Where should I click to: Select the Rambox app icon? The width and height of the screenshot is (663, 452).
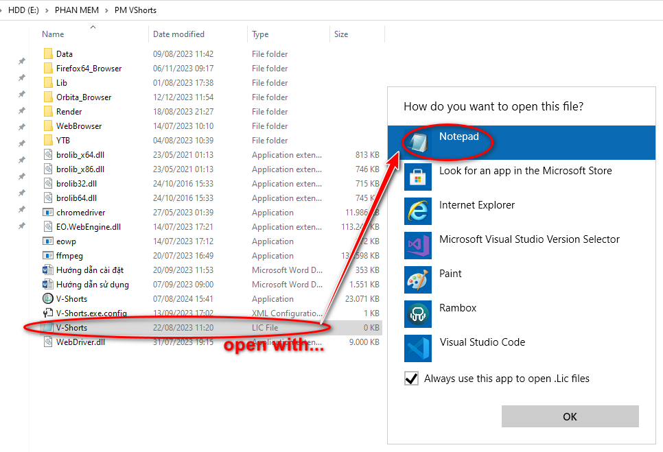(418, 314)
